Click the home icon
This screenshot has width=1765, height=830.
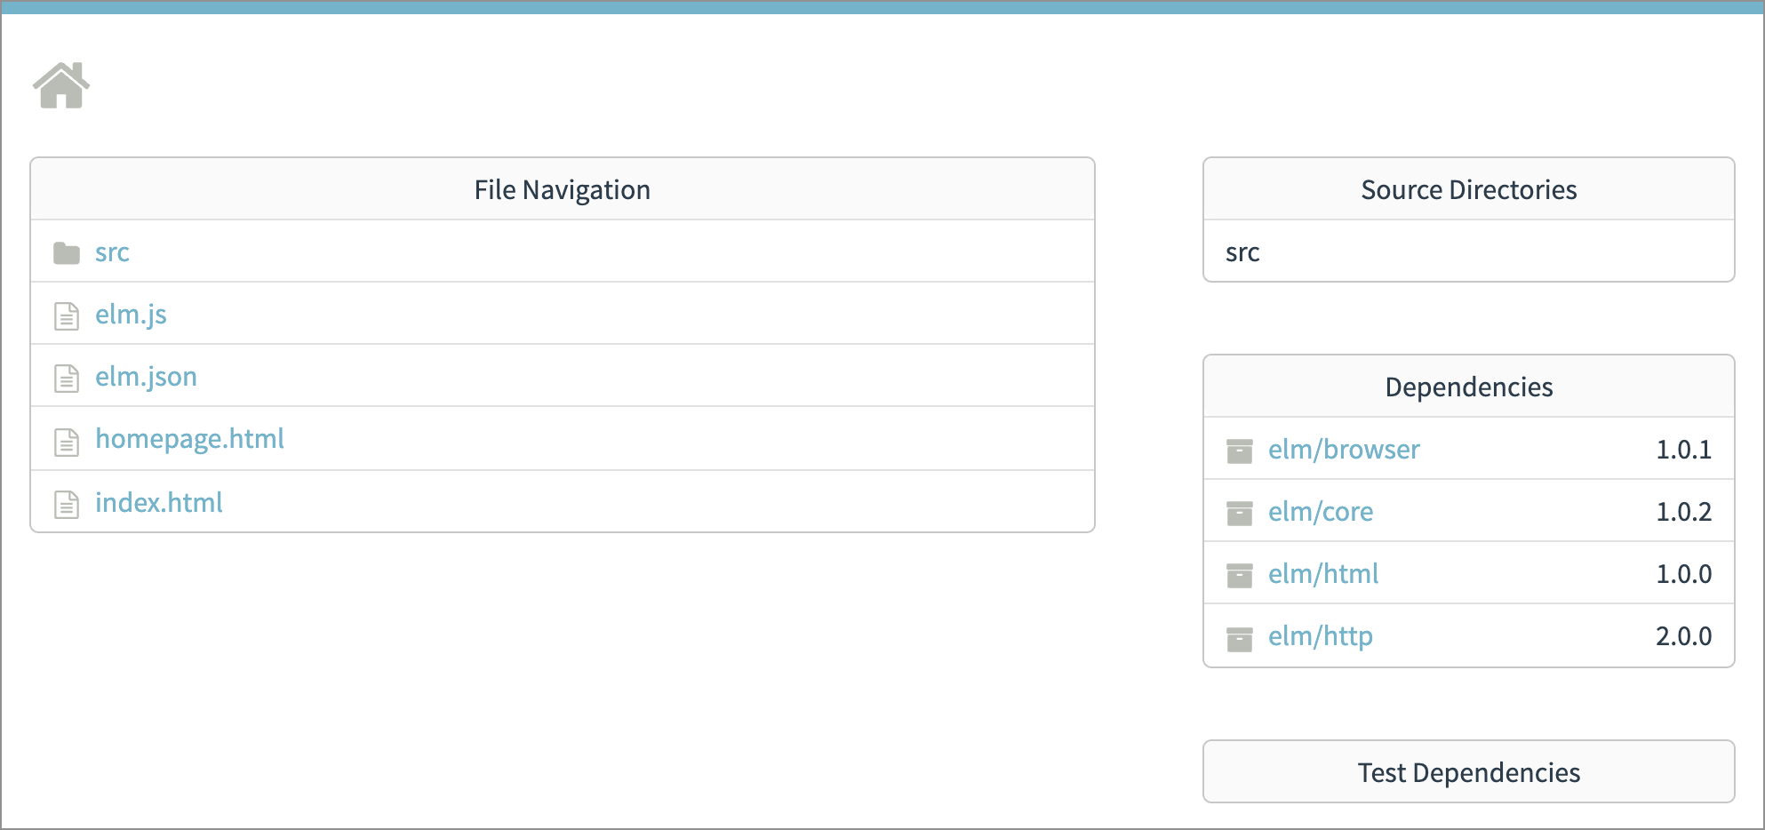tap(61, 85)
